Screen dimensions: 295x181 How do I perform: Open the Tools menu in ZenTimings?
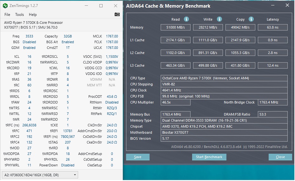19,15
